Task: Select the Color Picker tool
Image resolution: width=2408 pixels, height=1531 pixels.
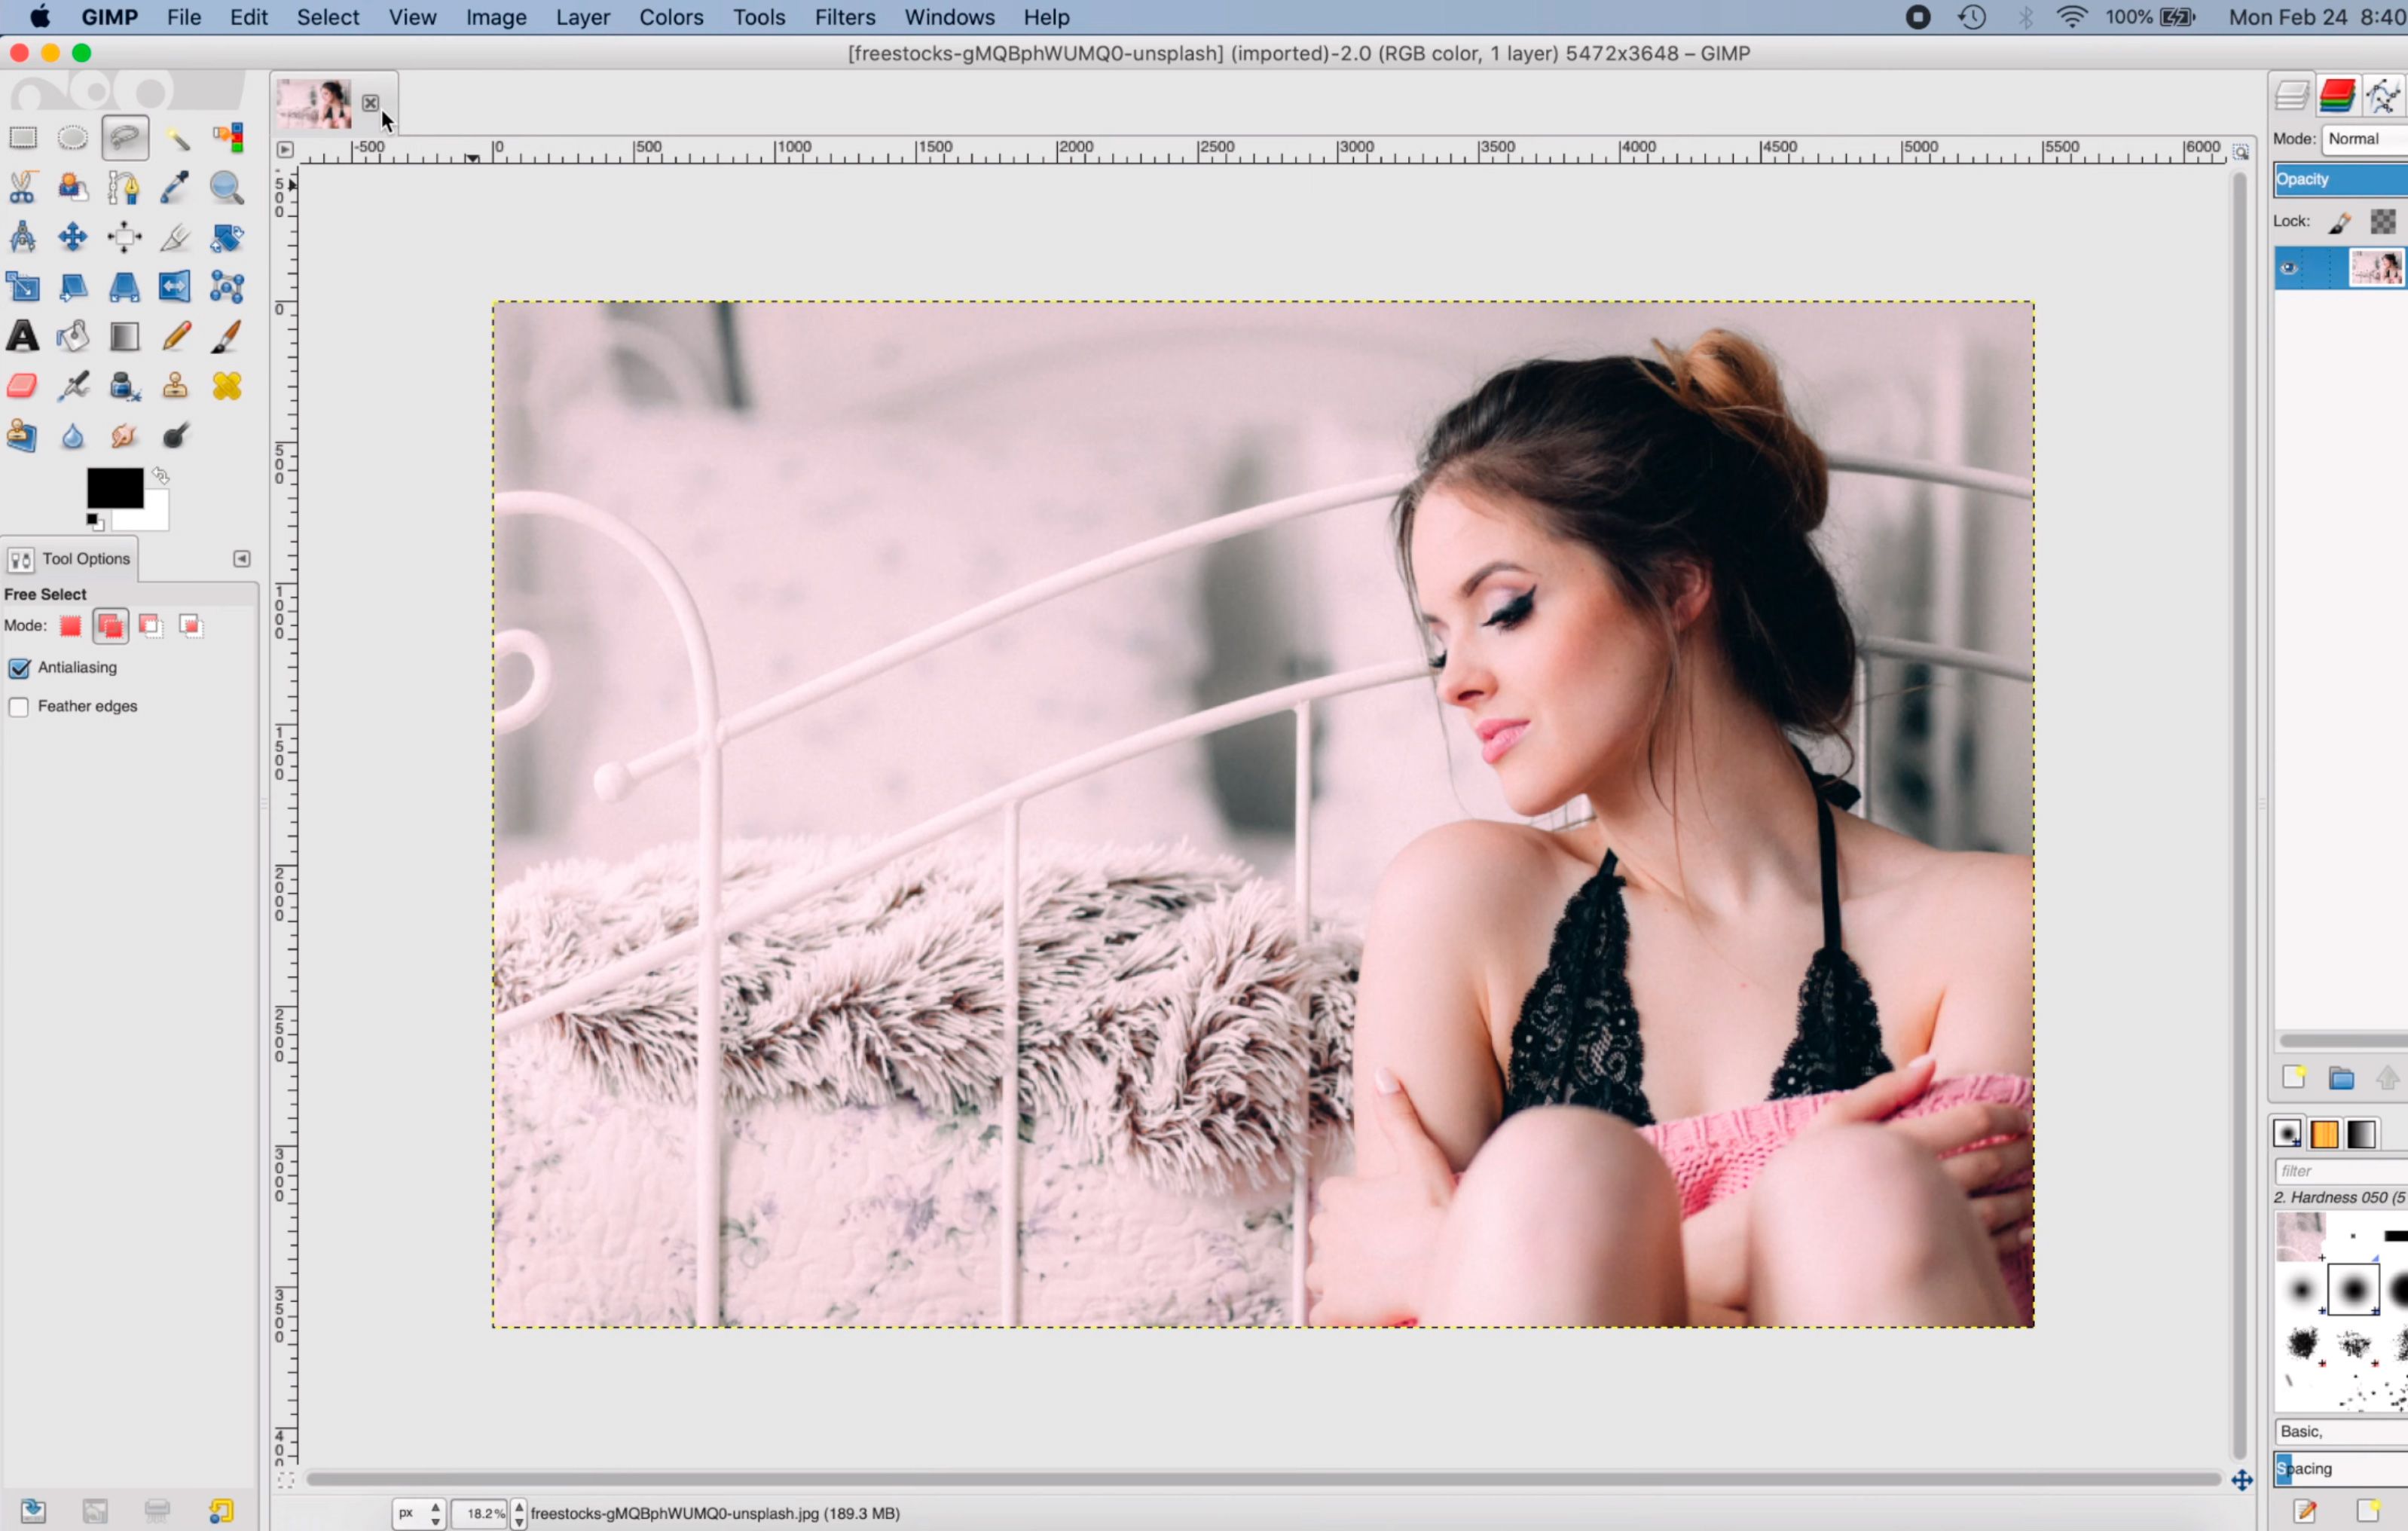Action: point(176,188)
